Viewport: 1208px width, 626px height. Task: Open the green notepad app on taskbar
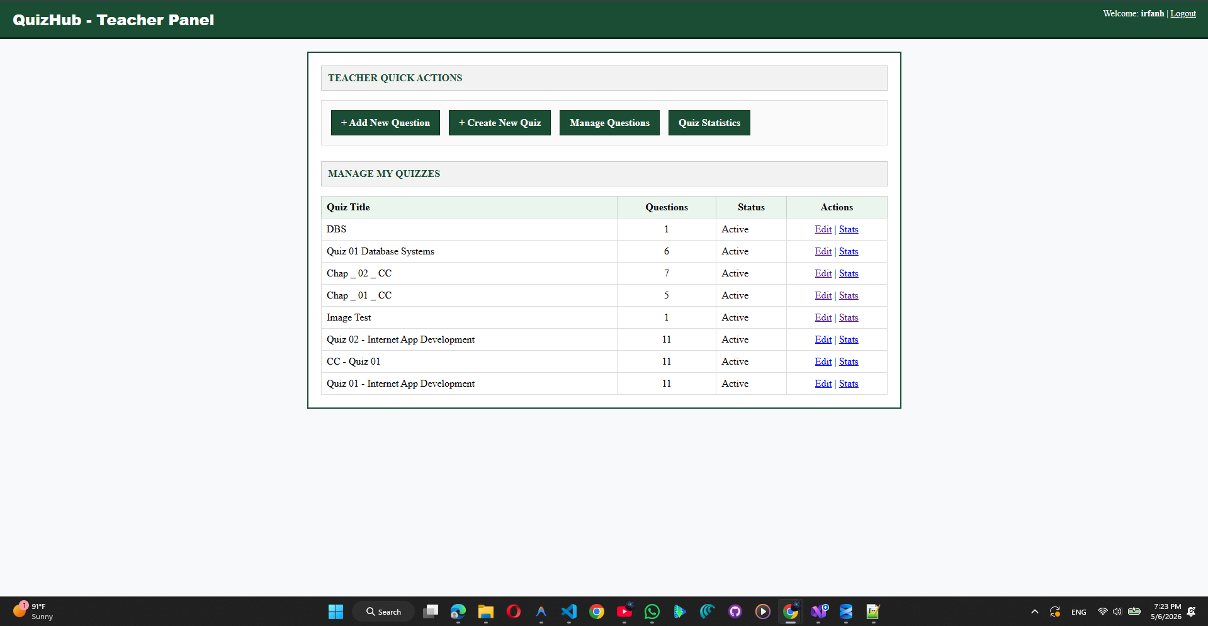[x=874, y=612]
